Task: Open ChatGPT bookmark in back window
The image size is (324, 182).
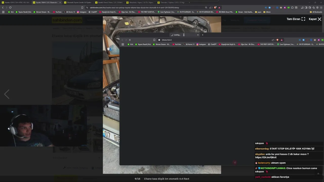Action: [x=93, y=12]
